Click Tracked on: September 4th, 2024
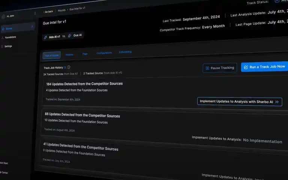The width and height of the screenshot is (288, 180). [63, 99]
